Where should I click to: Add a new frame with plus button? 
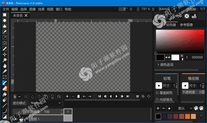pos(67,96)
